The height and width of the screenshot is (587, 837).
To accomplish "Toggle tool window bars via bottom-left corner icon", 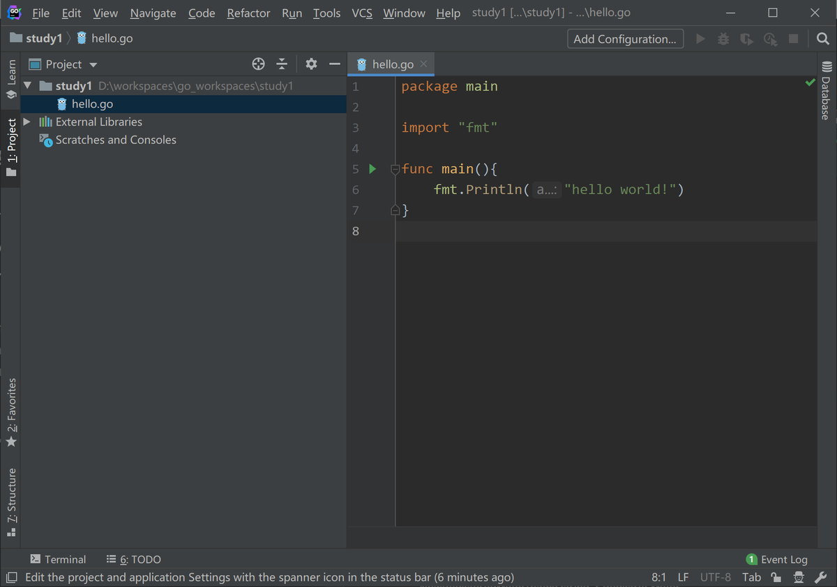I will click(x=11, y=577).
